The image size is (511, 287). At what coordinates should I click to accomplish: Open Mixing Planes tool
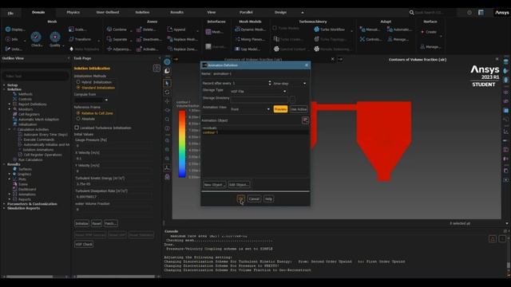pyautogui.click(x=250, y=39)
